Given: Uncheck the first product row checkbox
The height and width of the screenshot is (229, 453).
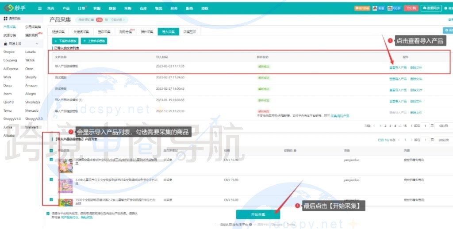Looking at the screenshot, I should point(52,160).
